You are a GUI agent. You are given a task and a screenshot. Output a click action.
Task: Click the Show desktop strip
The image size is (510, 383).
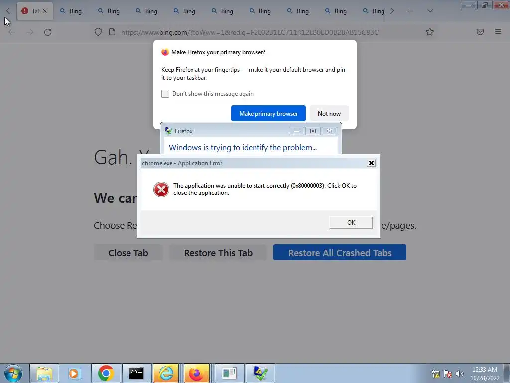[x=507, y=373]
